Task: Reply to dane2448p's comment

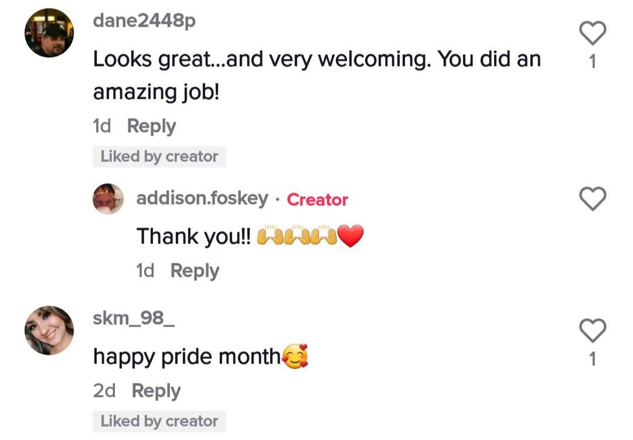Action: [x=151, y=126]
